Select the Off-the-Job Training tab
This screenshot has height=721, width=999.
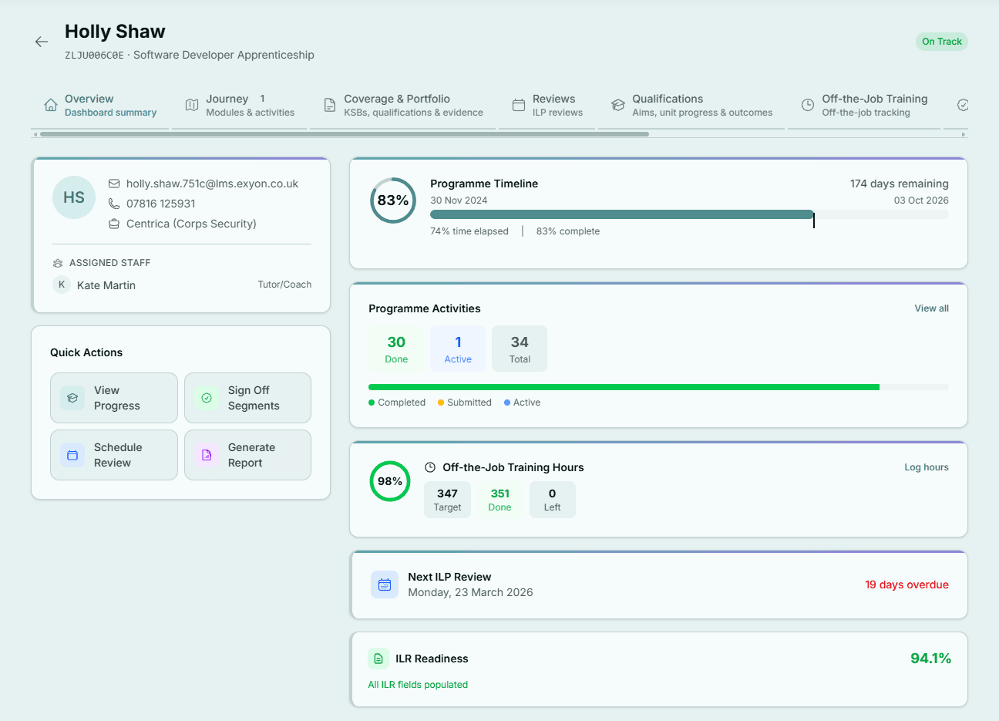click(x=864, y=106)
